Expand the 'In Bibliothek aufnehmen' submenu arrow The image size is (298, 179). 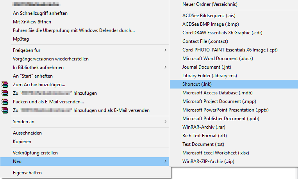click(165, 67)
